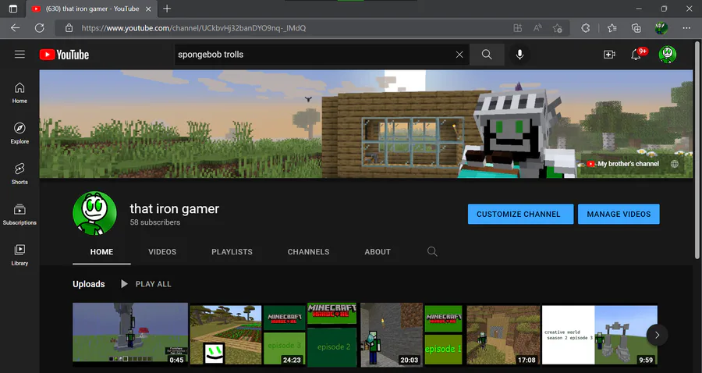Open browser extensions puzzle icon
Image resolution: width=702 pixels, height=373 pixels.
586,28
